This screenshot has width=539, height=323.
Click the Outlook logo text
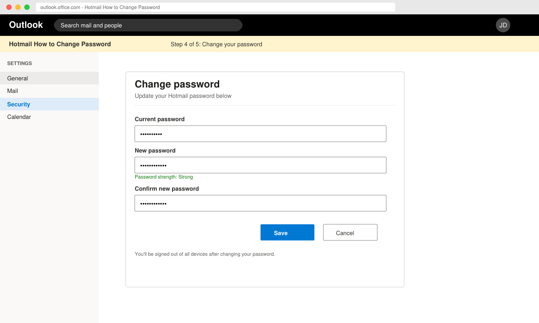(26, 25)
